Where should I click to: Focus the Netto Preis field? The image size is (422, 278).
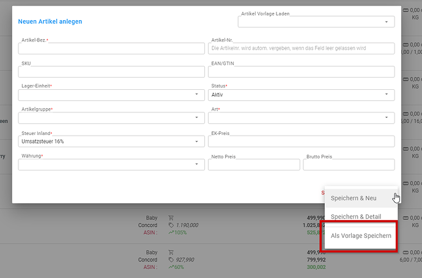254,164
